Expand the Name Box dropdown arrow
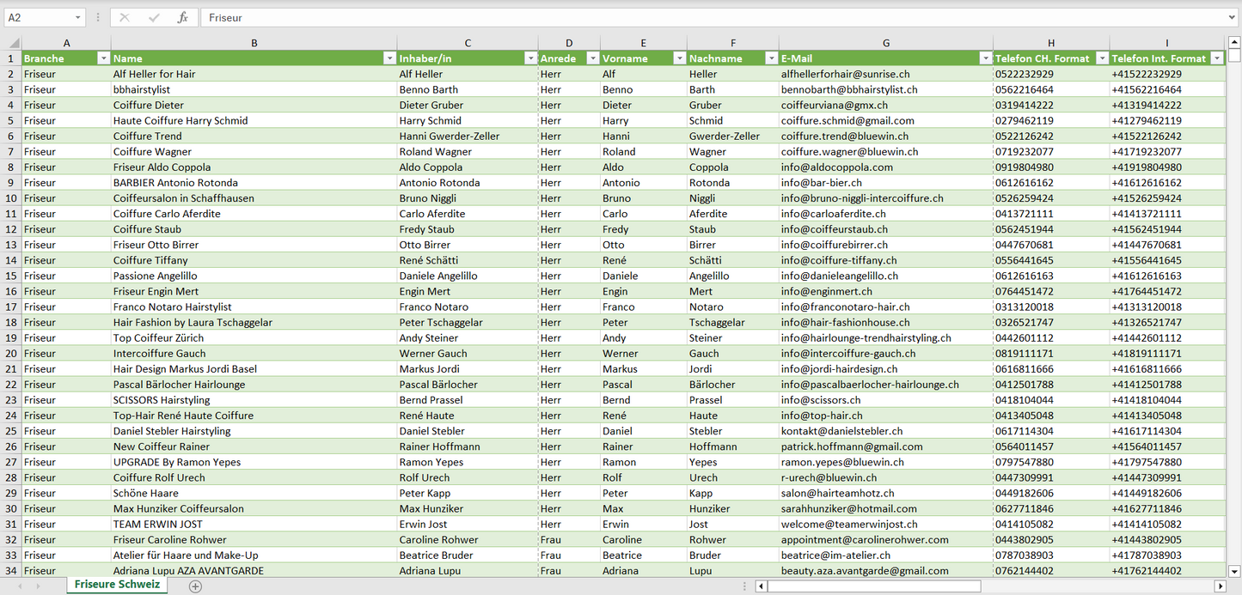This screenshot has height=595, width=1242. point(78,17)
